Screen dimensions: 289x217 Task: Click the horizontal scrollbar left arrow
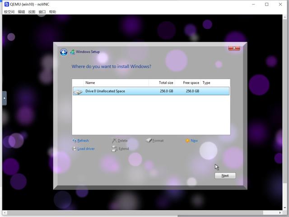pos(5,212)
